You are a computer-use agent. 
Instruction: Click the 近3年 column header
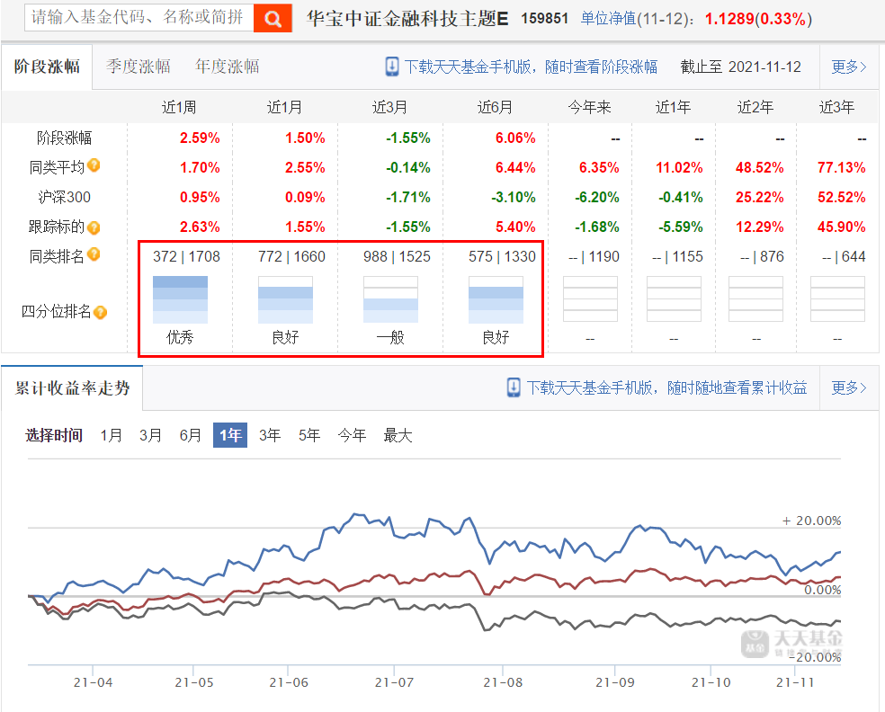836,107
